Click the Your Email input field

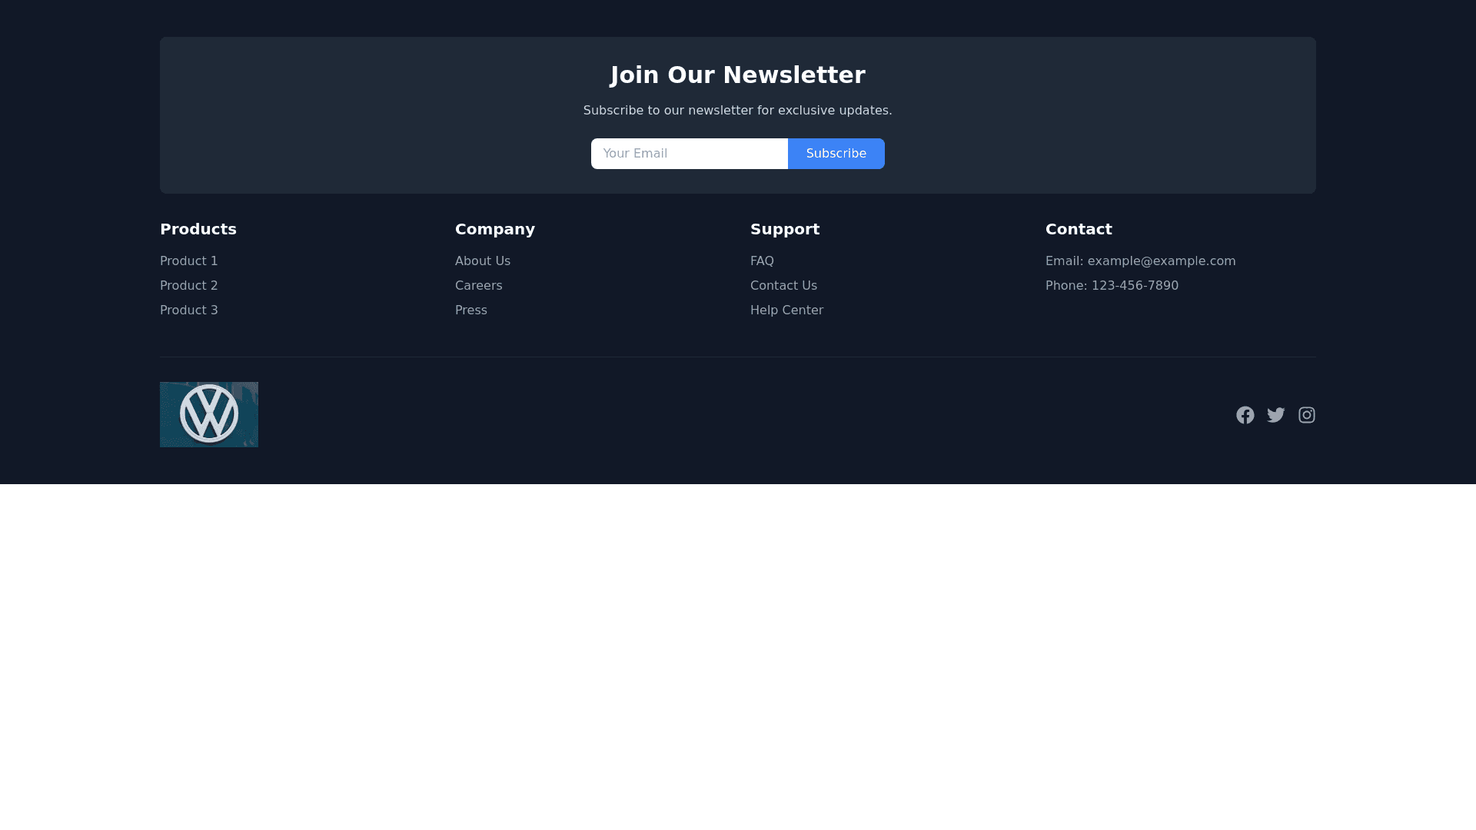pos(689,154)
